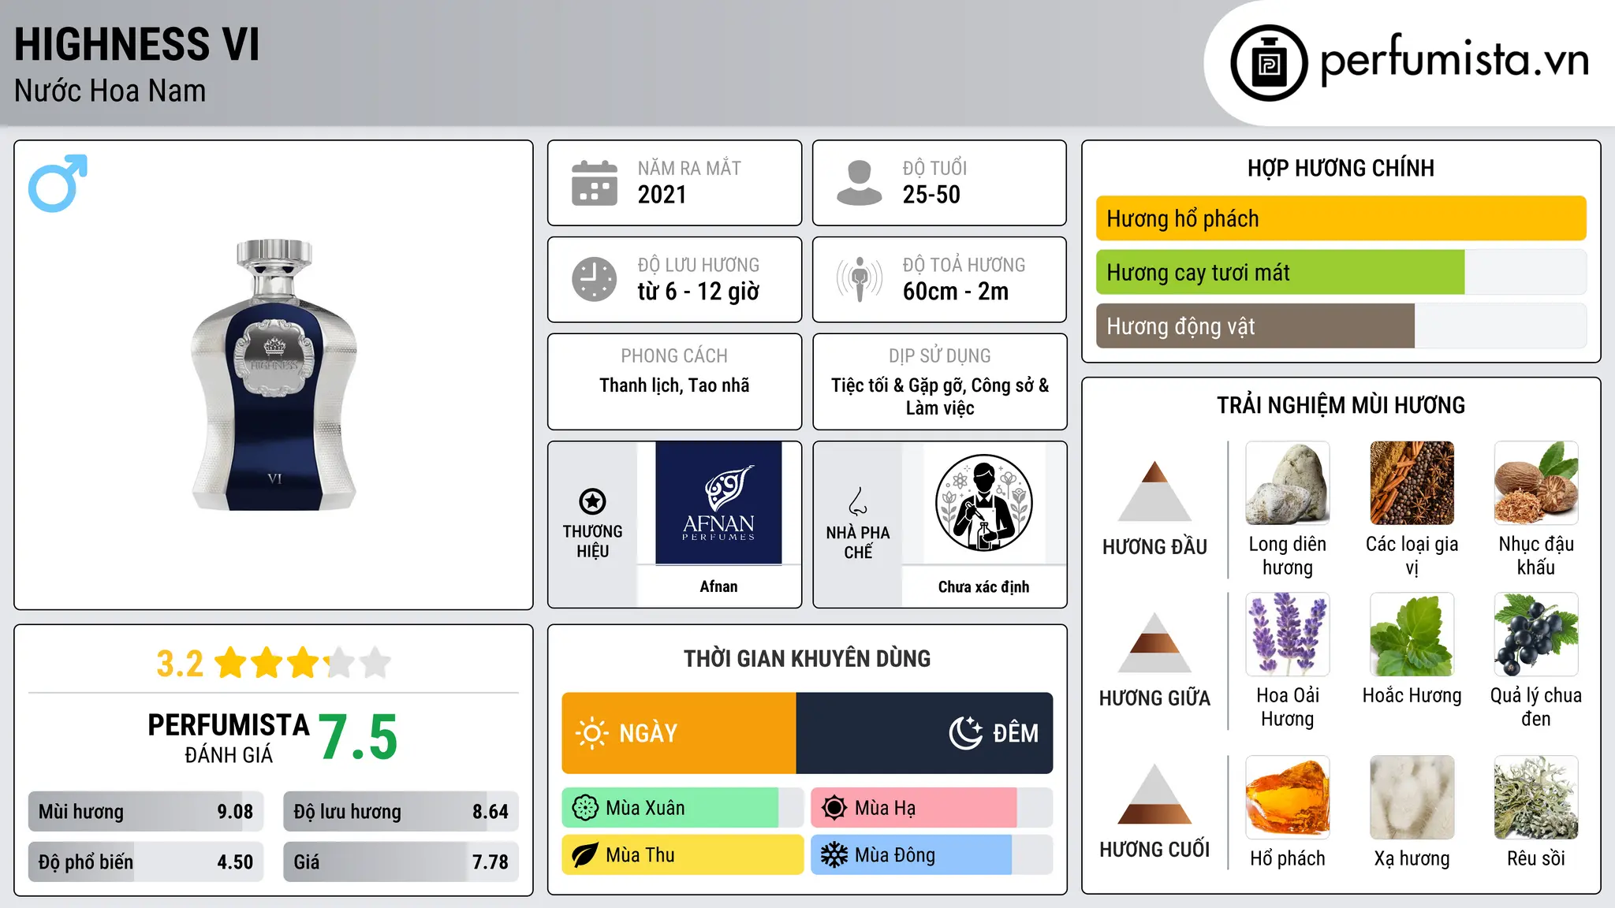Click the style text Thanh lịch, Tao nhã
Screen dimensions: 1615x908
(x=674, y=385)
